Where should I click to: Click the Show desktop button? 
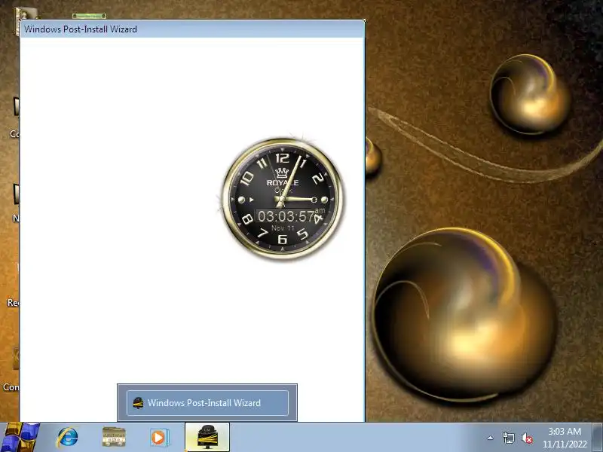[598, 437]
